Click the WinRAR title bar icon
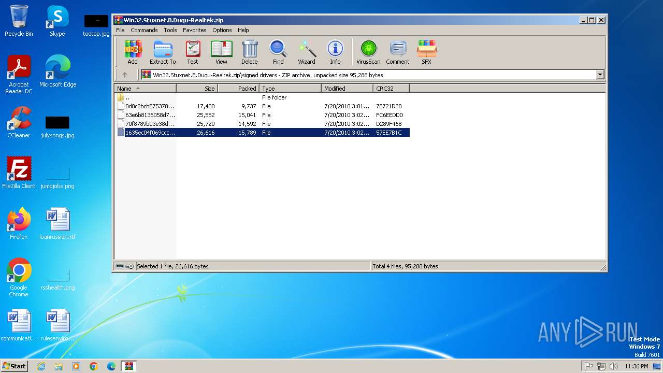Image resolution: width=663 pixels, height=373 pixels. 119,20
